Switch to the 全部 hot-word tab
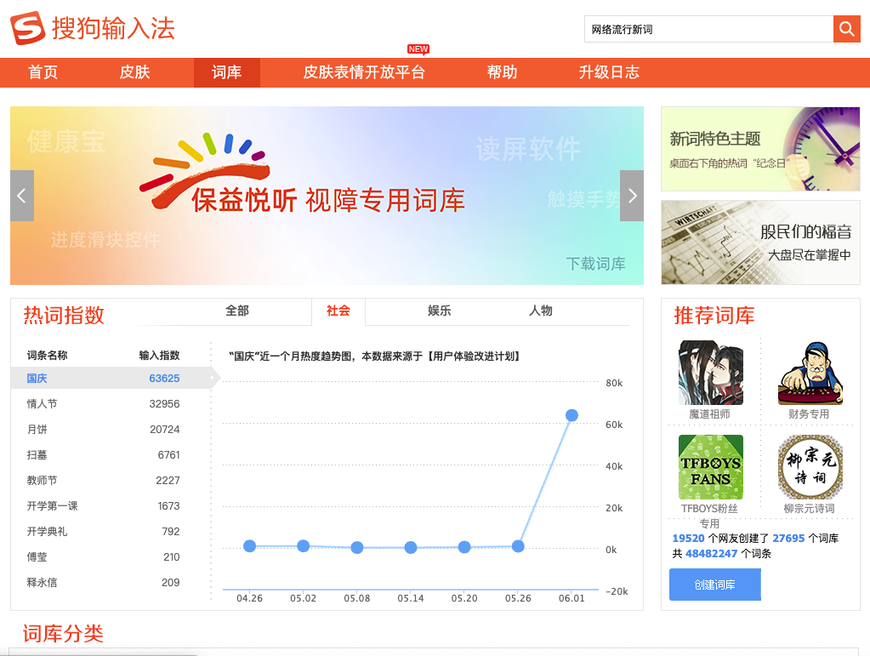The height and width of the screenshot is (656, 870). click(x=237, y=311)
